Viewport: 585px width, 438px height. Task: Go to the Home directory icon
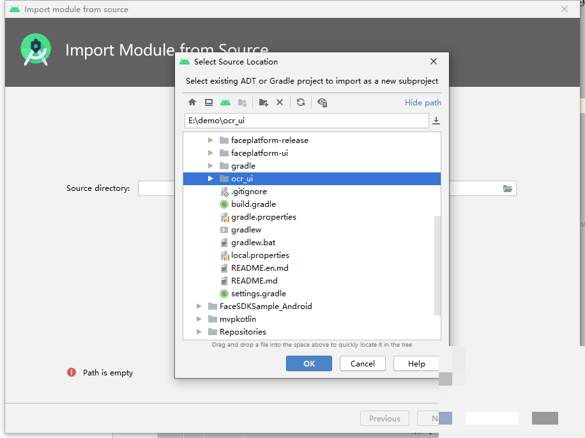[192, 102]
